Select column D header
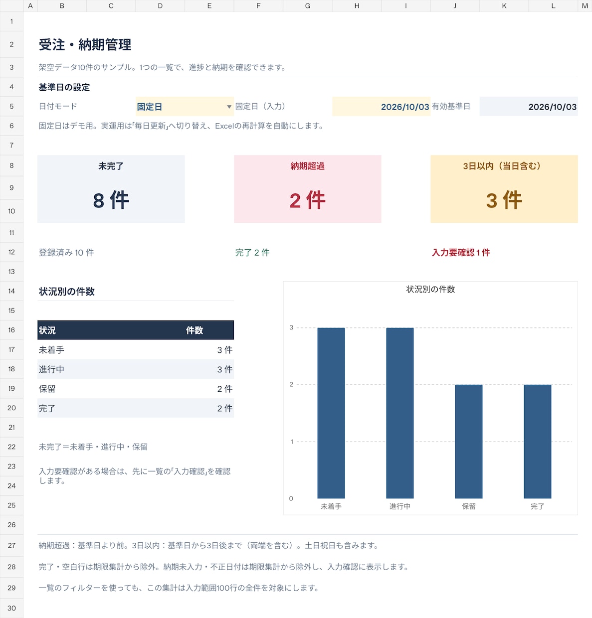Viewport: 592px width, 618px height. (x=160, y=6)
